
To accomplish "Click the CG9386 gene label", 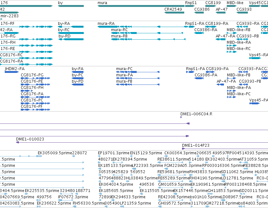I will (202, 9).
